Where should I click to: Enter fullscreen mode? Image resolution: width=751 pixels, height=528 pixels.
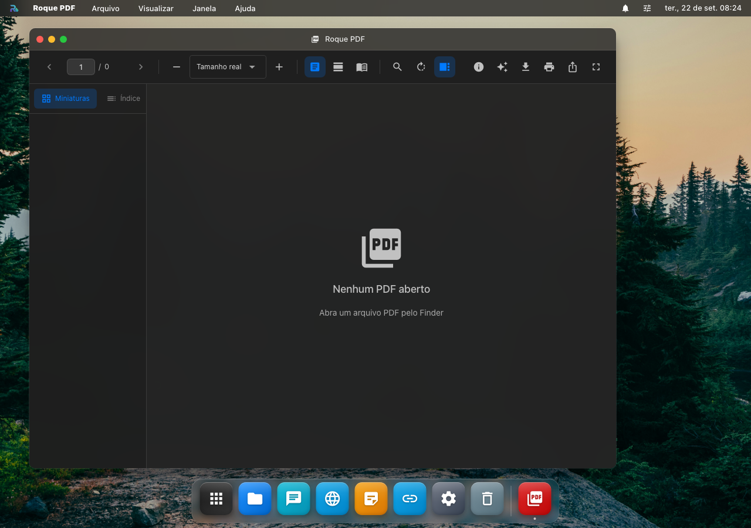pos(596,67)
